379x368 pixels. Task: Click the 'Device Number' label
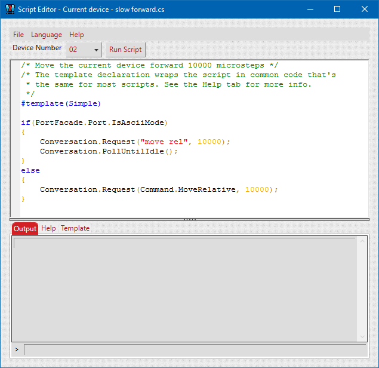[x=37, y=48]
